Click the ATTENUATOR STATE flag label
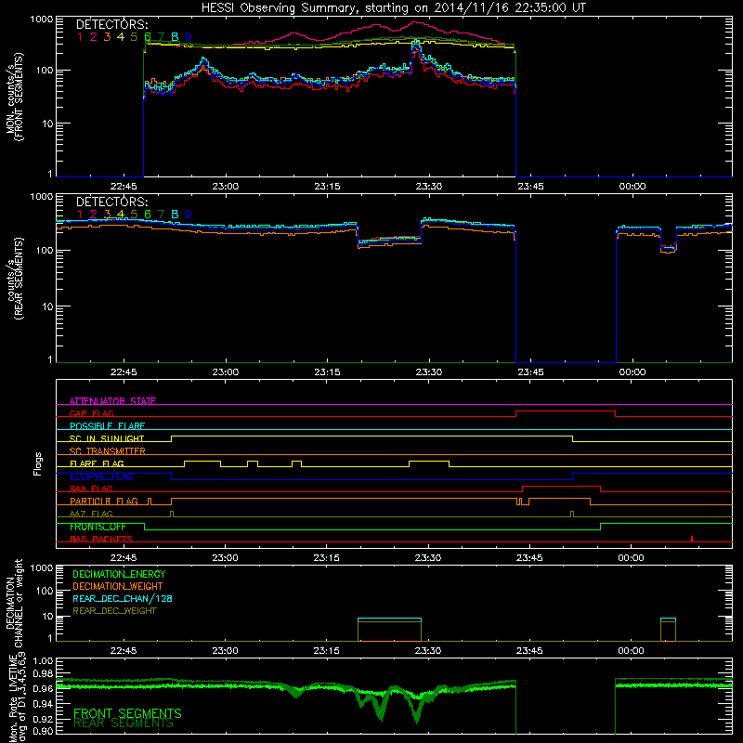Image resolution: width=743 pixels, height=743 pixels. tap(112, 401)
